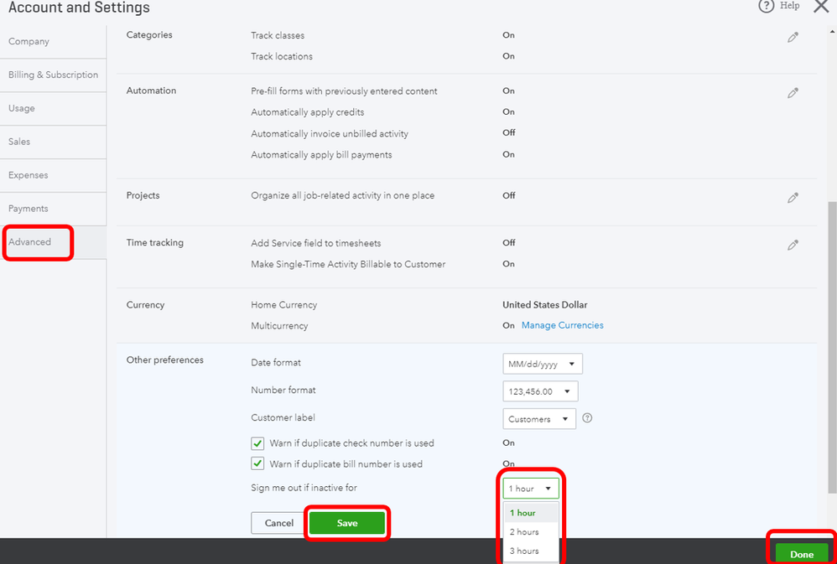Switch to the Sales tab
837x564 pixels.
click(53, 142)
